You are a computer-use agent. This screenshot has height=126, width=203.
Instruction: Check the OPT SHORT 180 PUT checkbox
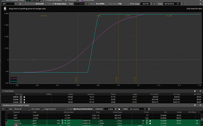coord(6,115)
